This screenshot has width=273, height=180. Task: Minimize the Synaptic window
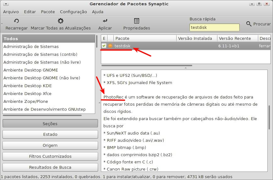tap(252, 4)
